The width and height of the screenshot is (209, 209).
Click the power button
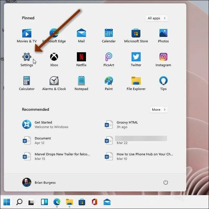pos(165,182)
